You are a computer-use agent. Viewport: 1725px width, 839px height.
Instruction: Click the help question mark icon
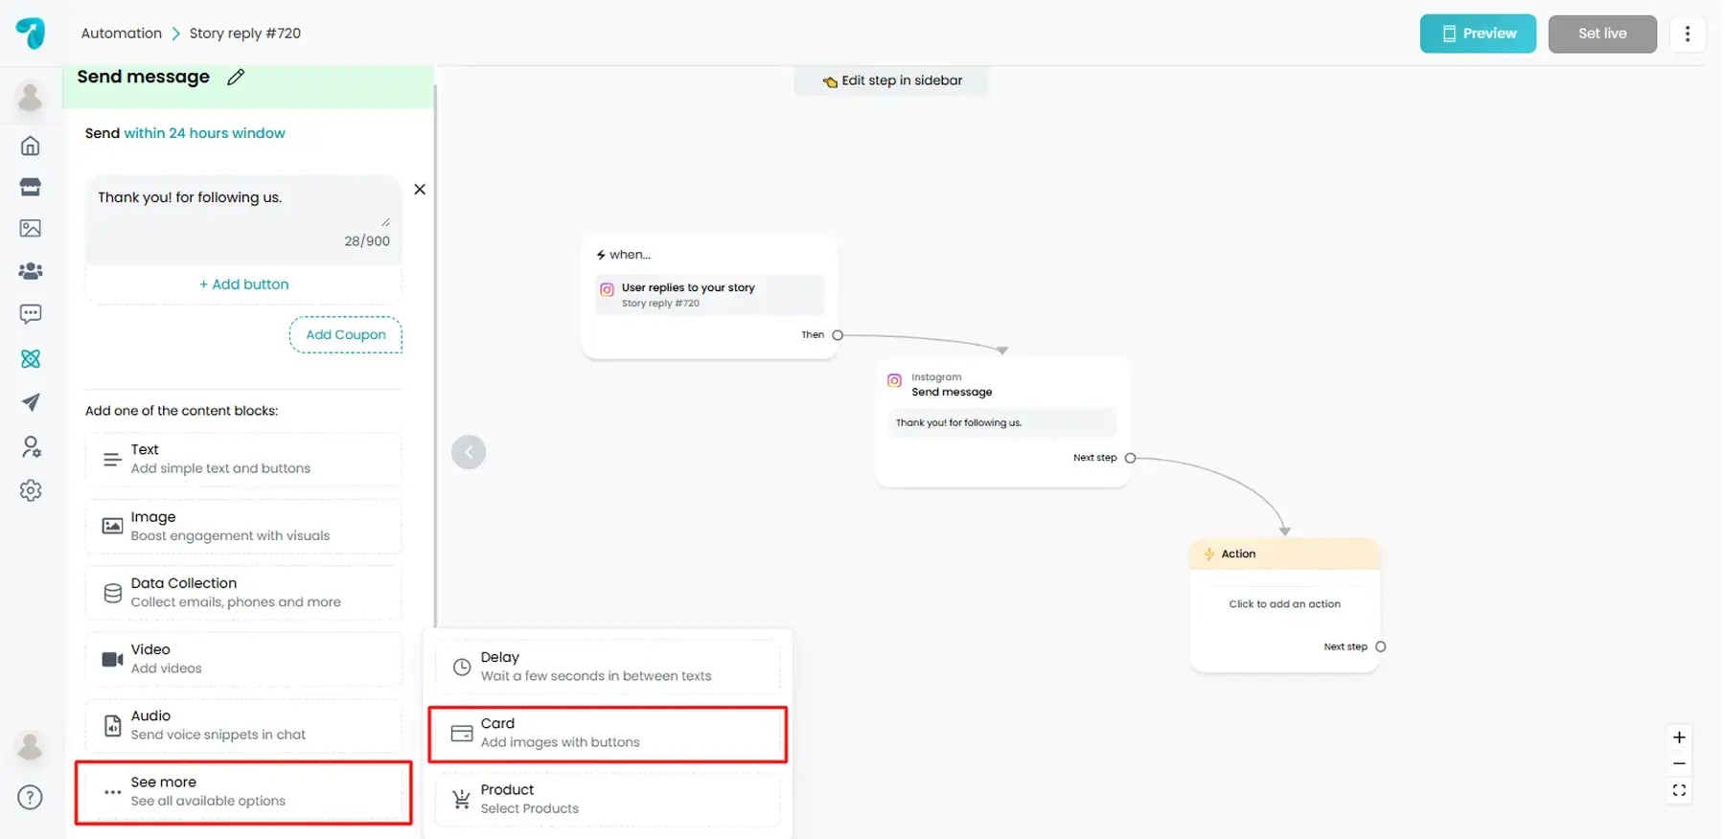click(31, 797)
